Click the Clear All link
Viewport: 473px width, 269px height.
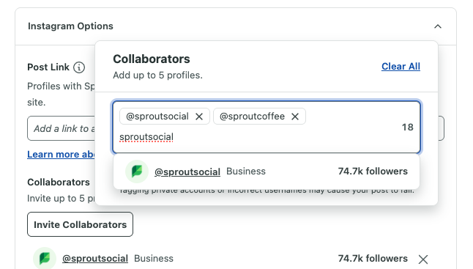(401, 67)
